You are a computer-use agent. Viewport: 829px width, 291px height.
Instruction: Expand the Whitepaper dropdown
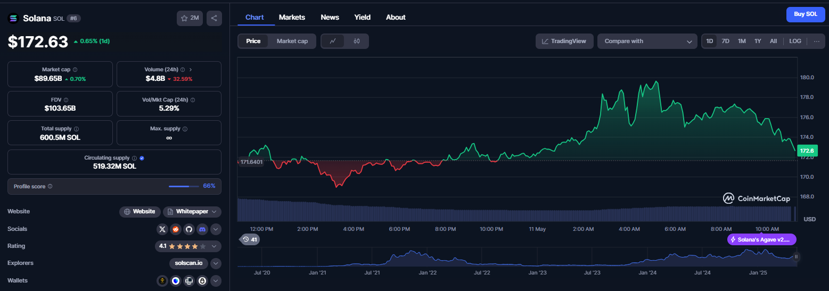tap(192, 212)
